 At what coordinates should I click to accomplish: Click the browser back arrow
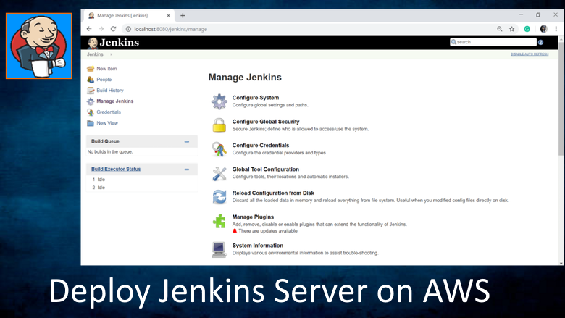pos(89,29)
